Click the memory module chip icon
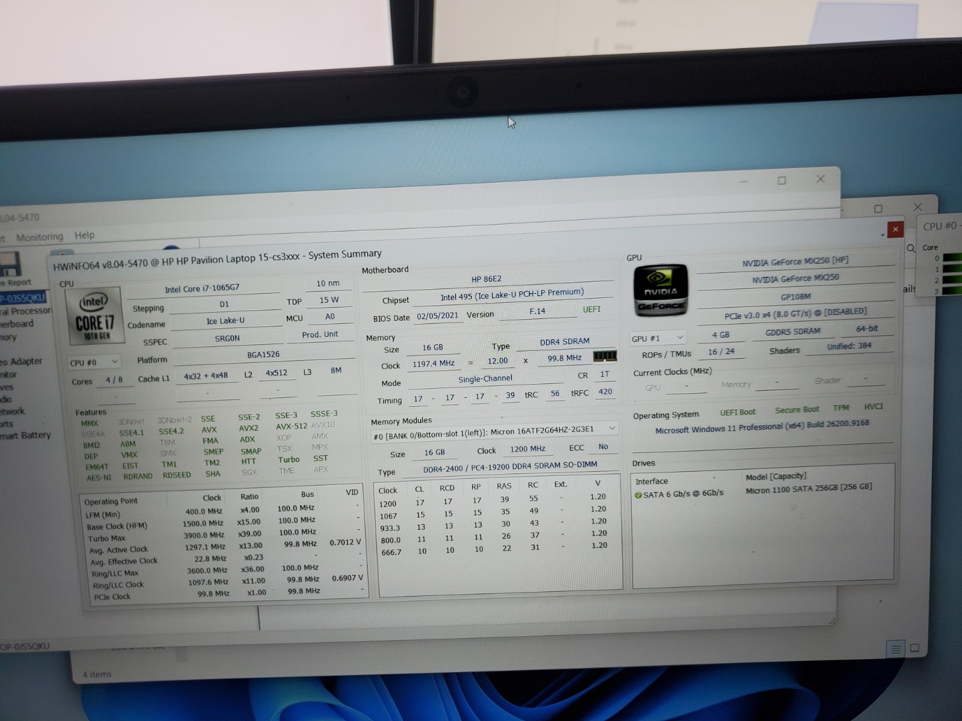This screenshot has height=721, width=962. coord(605,356)
